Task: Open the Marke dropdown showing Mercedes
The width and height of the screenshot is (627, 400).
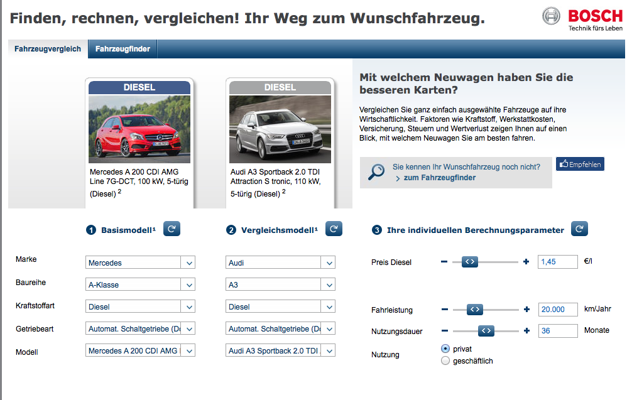Action: (140, 262)
